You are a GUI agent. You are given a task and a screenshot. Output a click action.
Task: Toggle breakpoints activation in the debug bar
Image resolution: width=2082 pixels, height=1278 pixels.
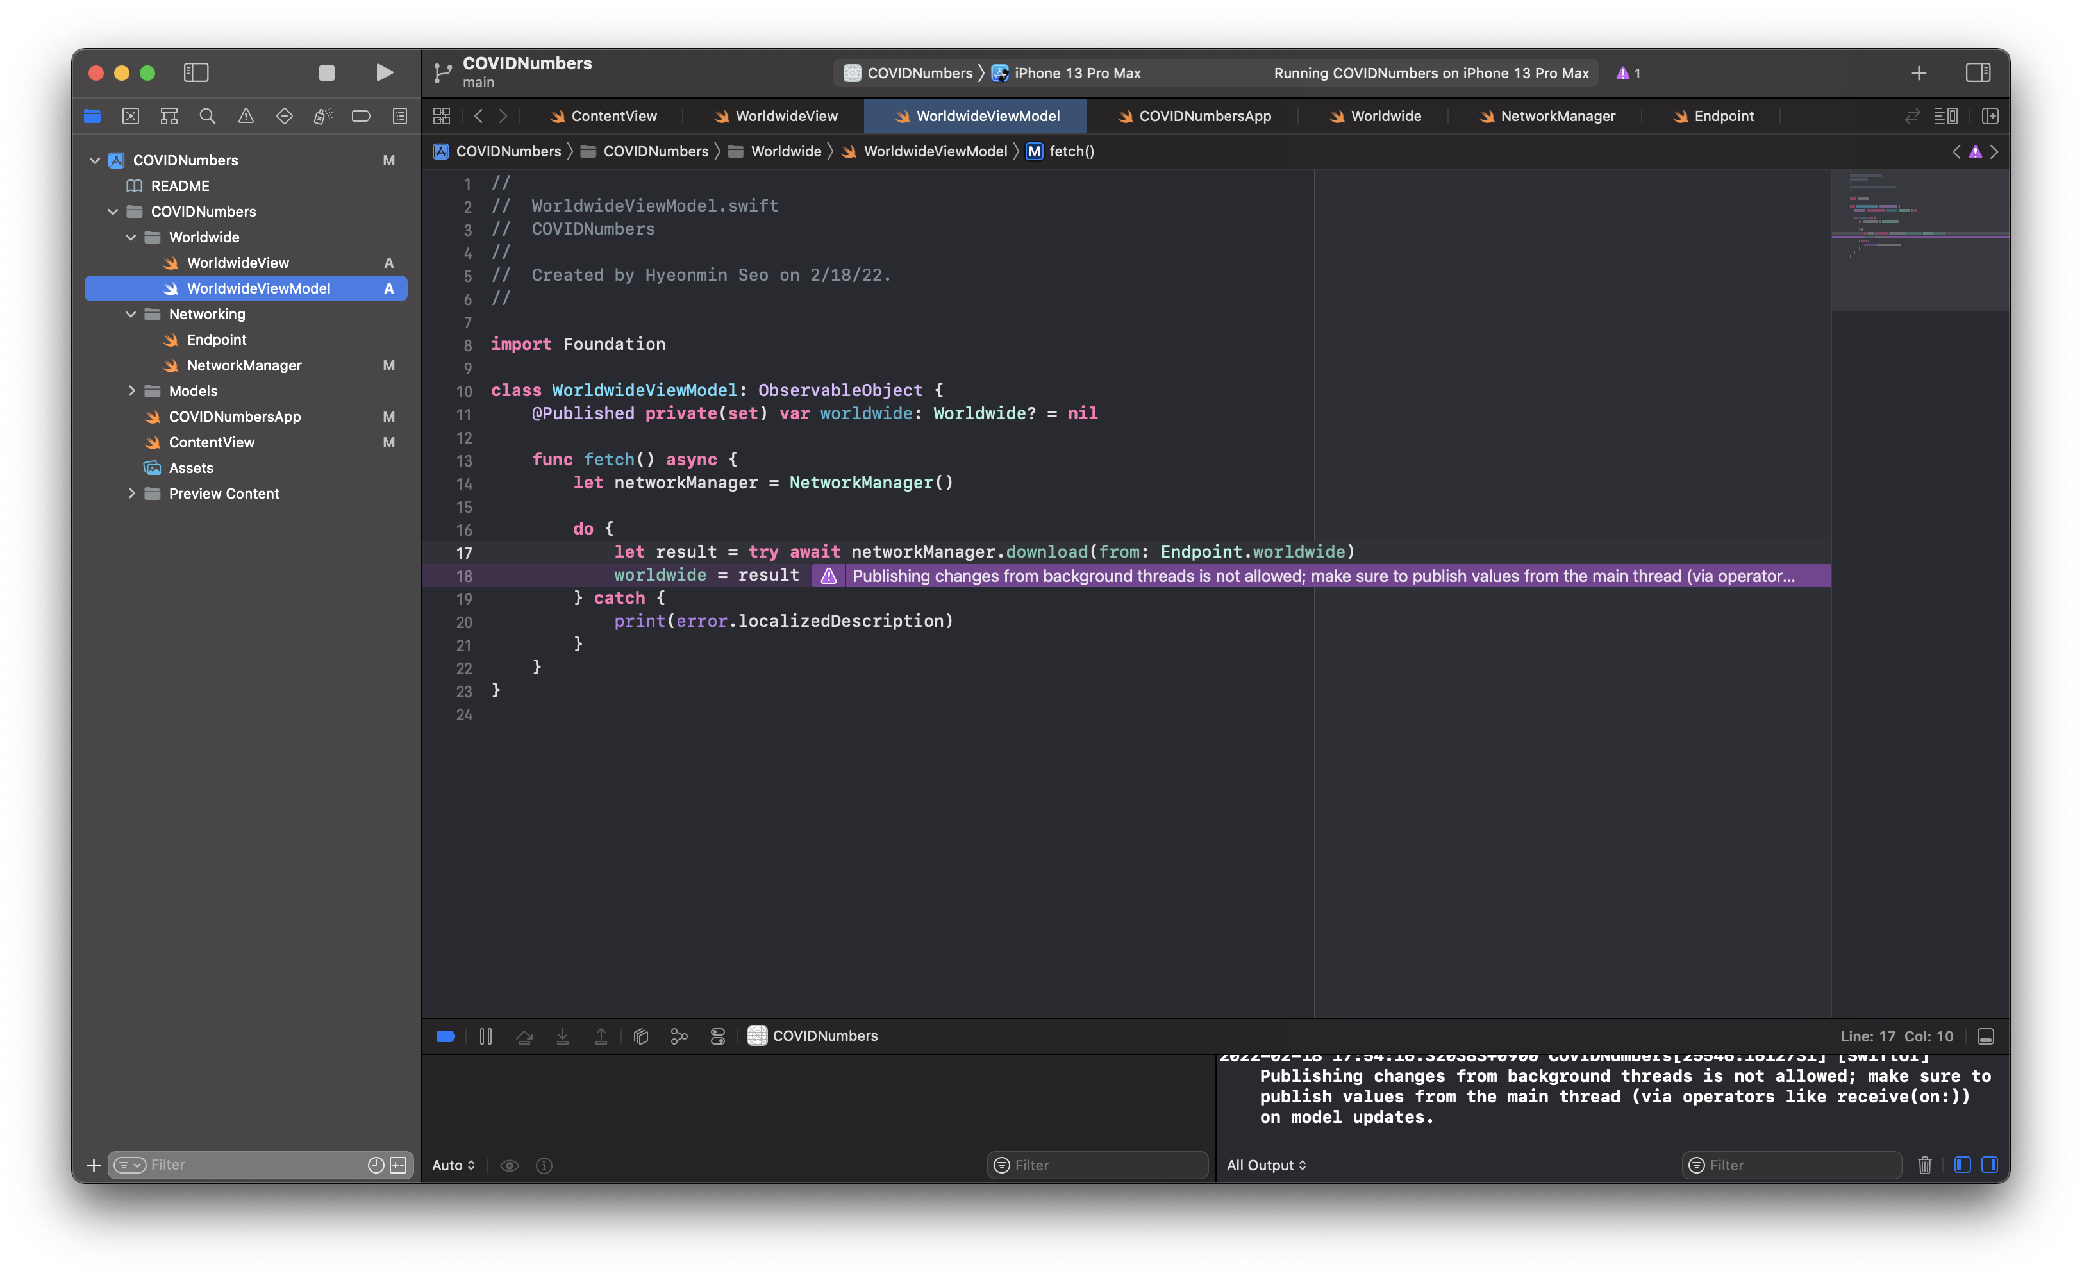(446, 1036)
